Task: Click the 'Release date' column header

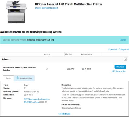Action: pyautogui.click(x=87, y=54)
